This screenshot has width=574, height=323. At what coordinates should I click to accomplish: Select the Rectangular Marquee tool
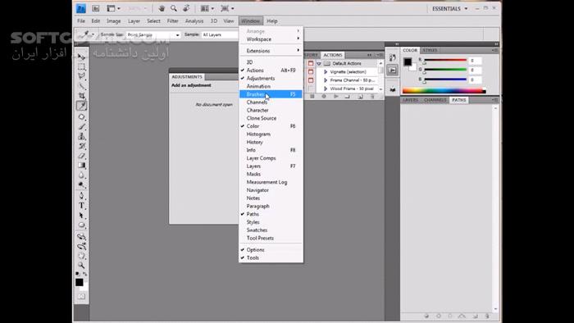click(x=81, y=66)
